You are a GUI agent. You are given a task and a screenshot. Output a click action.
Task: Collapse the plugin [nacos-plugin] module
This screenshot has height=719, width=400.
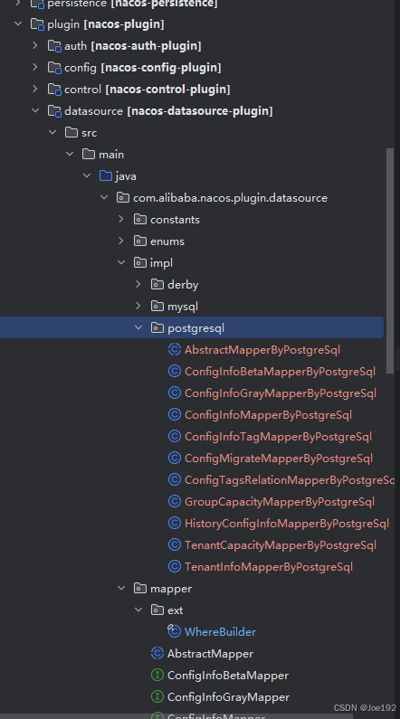coord(18,24)
